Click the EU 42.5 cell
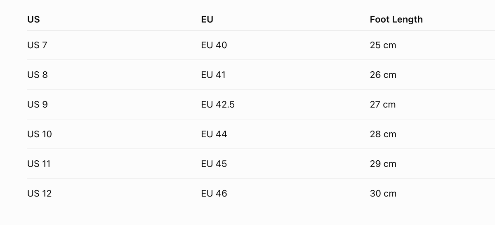Image resolution: width=495 pixels, height=225 pixels. click(218, 104)
